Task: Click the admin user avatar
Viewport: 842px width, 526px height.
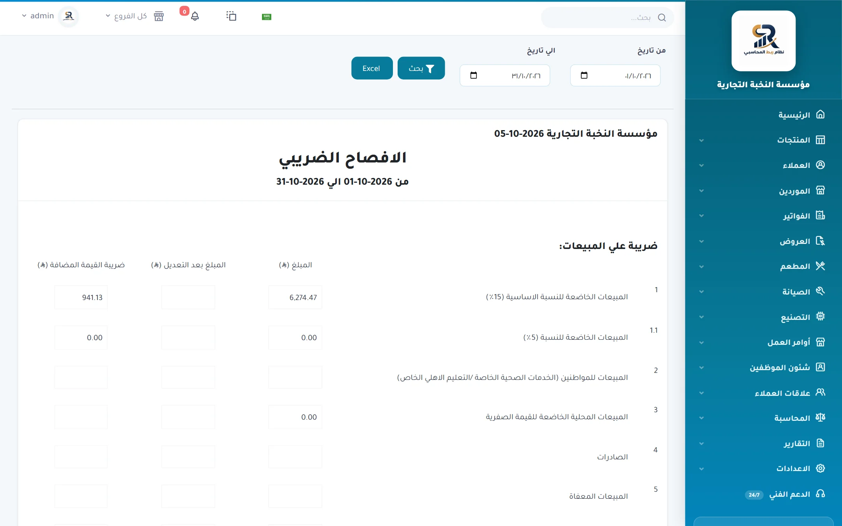Action: coord(69,16)
